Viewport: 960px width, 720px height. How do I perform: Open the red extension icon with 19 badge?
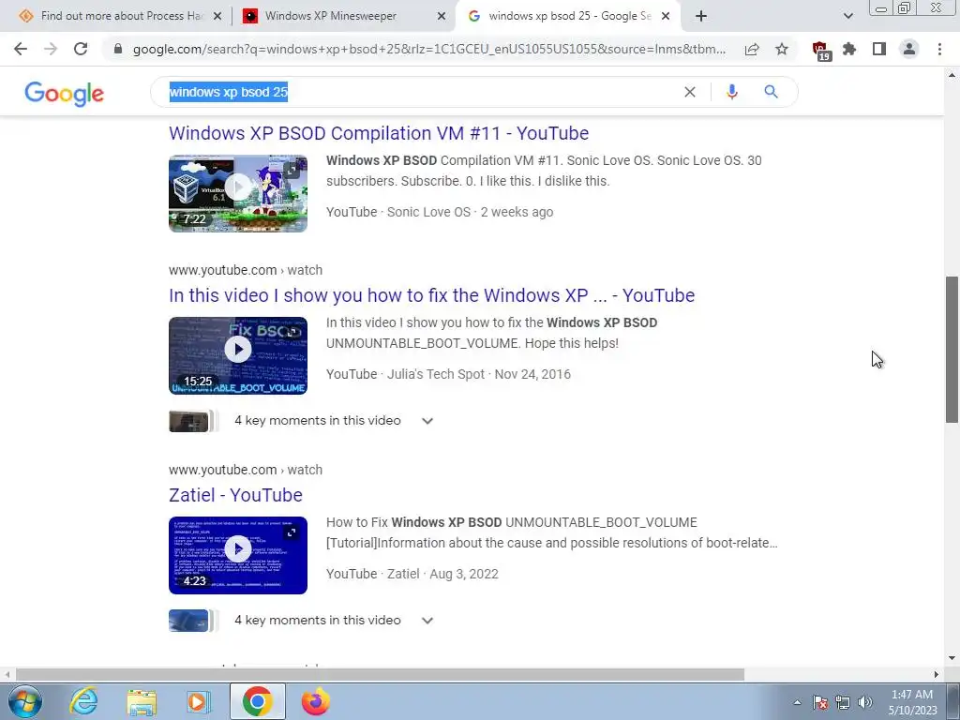(820, 51)
